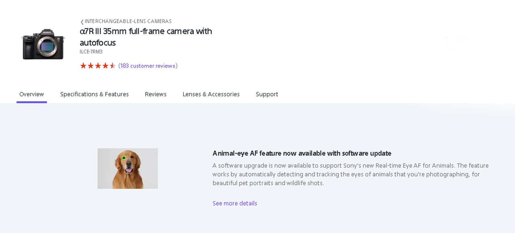Open the 183 customer reviews link
Viewport: 515px width, 233px height.
click(148, 66)
